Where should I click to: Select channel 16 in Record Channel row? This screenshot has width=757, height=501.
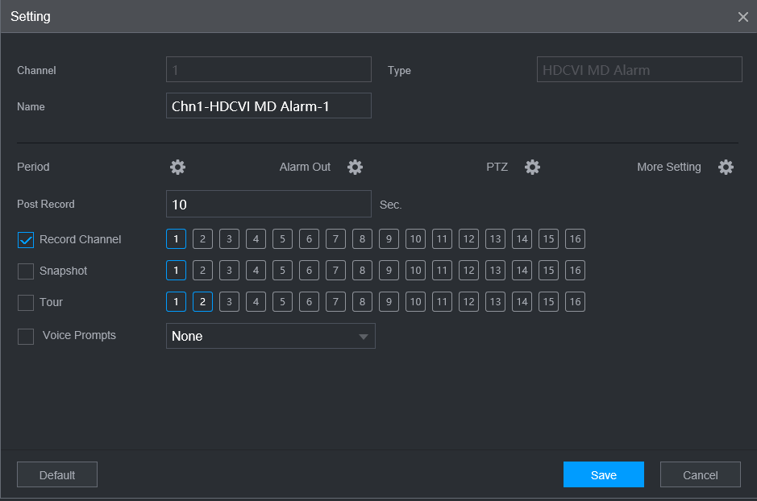pos(575,238)
